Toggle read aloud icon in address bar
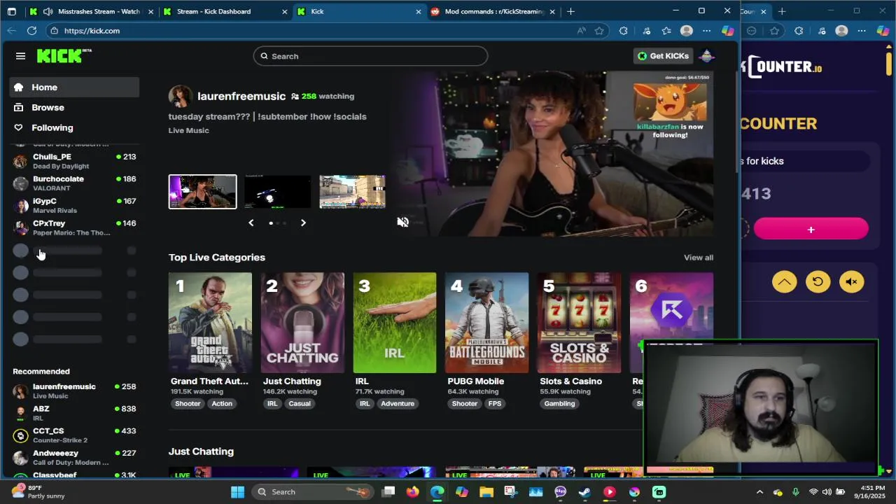This screenshot has width=896, height=504. pos(581,31)
